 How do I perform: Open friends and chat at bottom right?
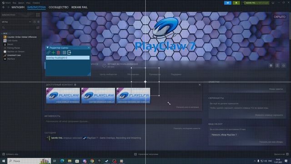281,154
